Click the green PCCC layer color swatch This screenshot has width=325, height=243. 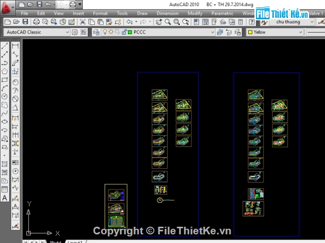click(x=130, y=32)
